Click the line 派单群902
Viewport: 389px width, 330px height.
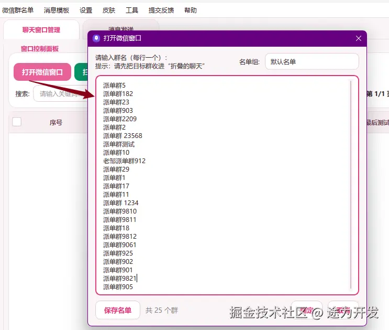[x=118, y=262]
